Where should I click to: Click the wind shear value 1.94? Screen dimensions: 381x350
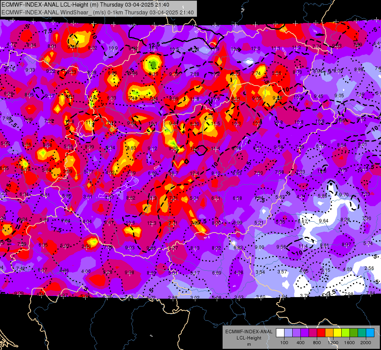click(x=283, y=297)
